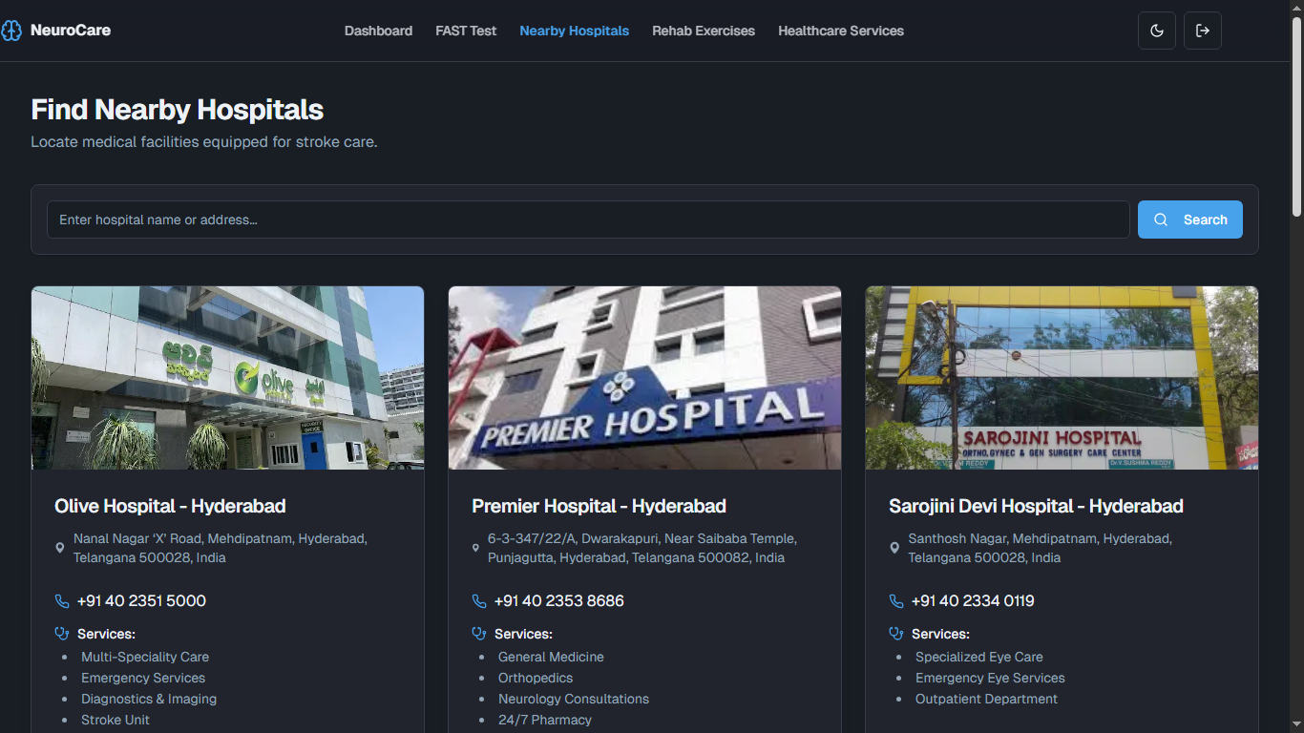
Task: Click the Premier Hospital - Hyderabad title
Action: pyautogui.click(x=599, y=506)
